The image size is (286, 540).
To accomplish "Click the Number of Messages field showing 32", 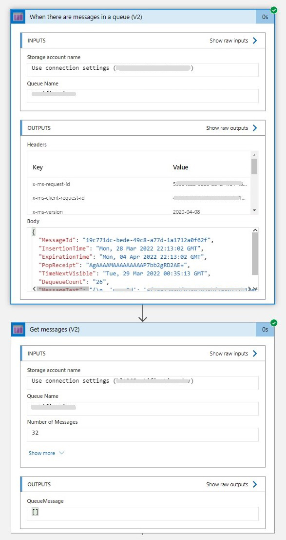I will point(143,435).
